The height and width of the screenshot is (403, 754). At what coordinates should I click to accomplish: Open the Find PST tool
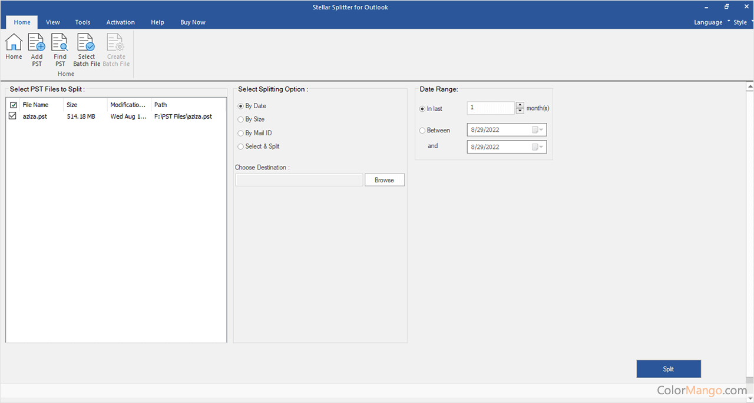[x=60, y=50]
